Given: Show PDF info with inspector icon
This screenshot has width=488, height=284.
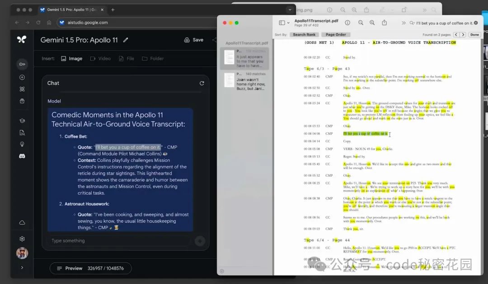Looking at the screenshot, I should click(x=347, y=23).
